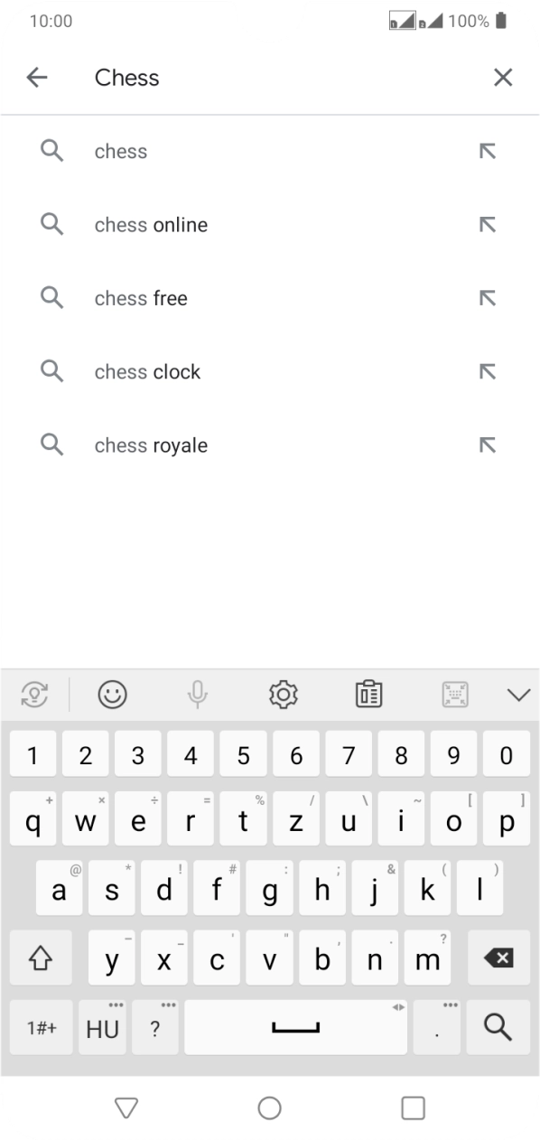Go back with the arrow beside the search field

tap(36, 77)
